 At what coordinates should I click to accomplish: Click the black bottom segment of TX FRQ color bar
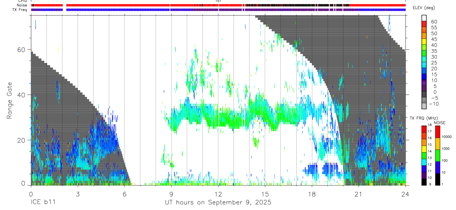pos(424,182)
